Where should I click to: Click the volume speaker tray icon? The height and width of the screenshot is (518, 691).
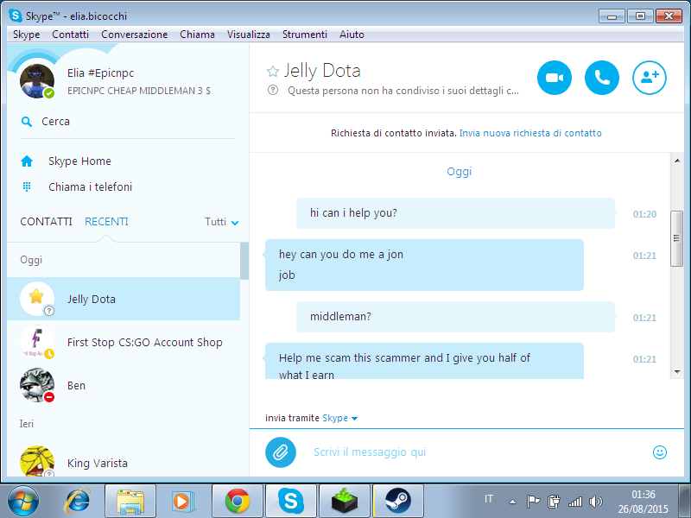click(x=595, y=502)
